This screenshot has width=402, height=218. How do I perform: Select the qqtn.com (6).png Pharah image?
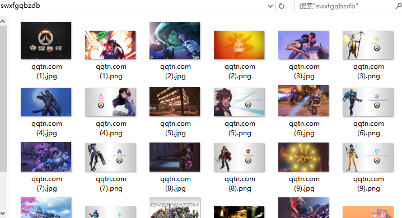pyautogui.click(x=368, y=102)
